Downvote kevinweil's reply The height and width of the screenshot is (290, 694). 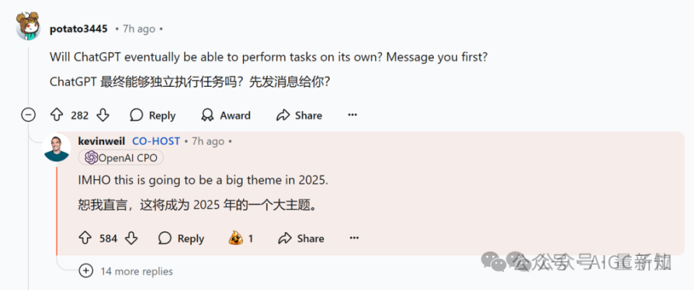coord(131,239)
